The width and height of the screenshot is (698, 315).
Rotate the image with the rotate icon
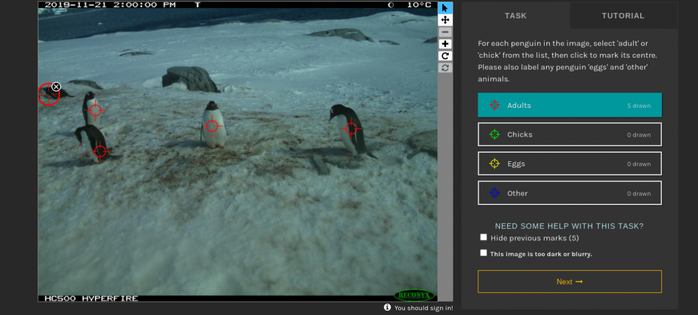pyautogui.click(x=445, y=56)
